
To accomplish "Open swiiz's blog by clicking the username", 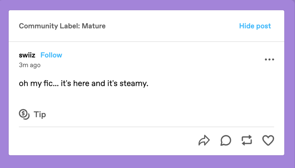I will [27, 55].
